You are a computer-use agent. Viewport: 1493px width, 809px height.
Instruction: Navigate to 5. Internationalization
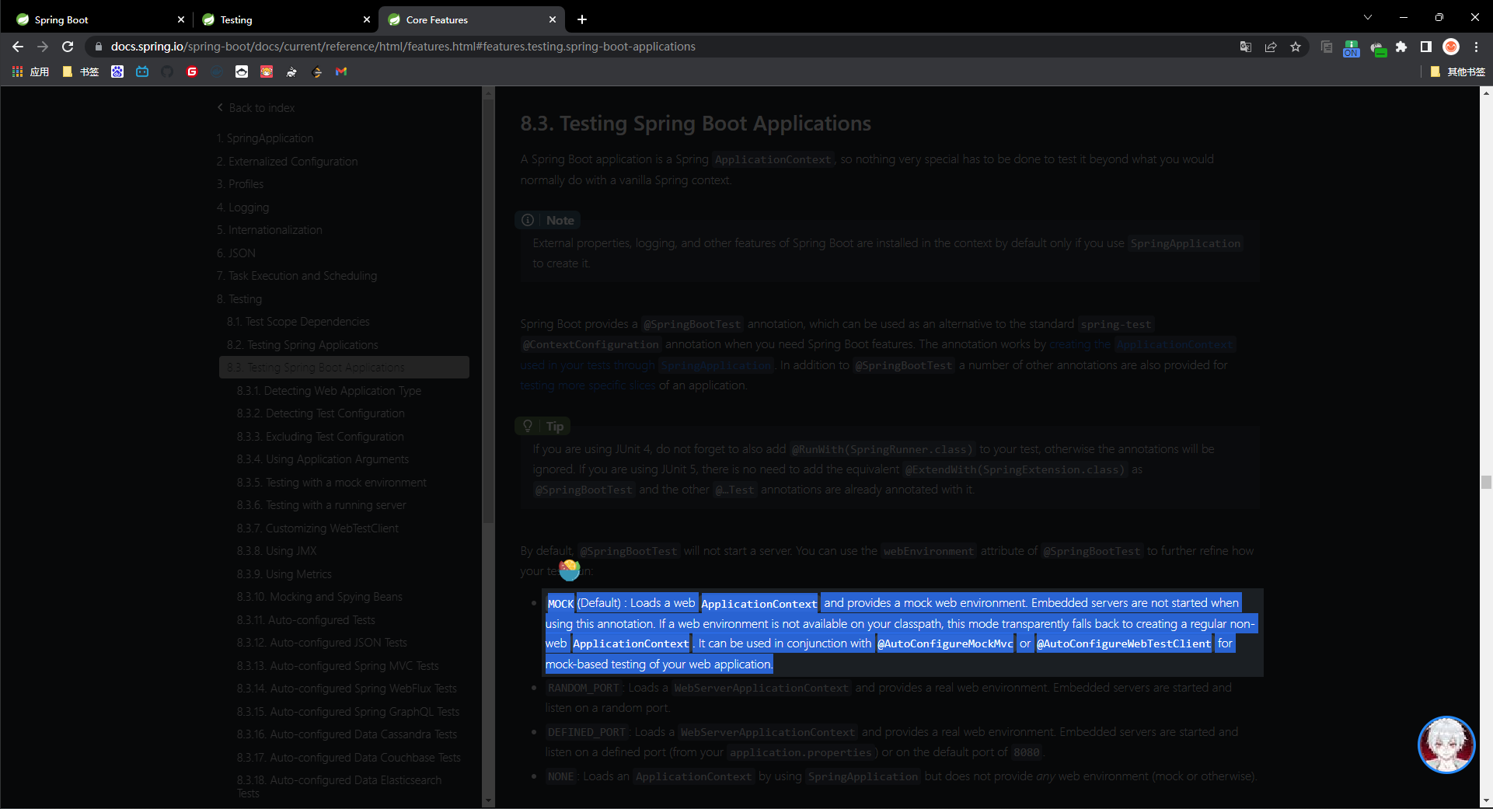click(270, 230)
